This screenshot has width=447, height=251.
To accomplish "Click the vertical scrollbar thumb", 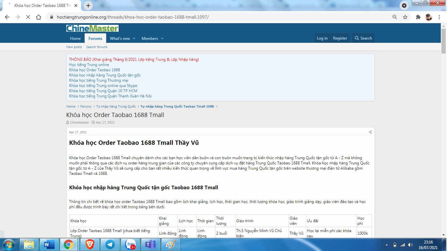I will pos(444,42).
